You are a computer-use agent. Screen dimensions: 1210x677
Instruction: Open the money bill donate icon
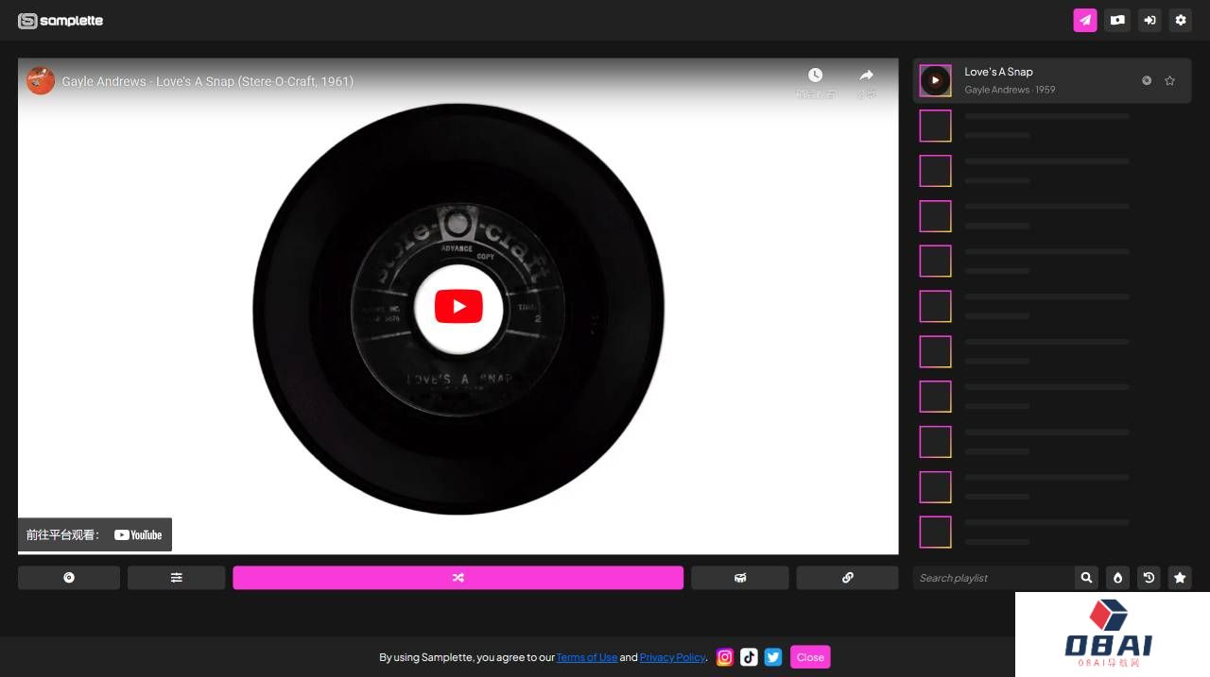click(x=1117, y=20)
